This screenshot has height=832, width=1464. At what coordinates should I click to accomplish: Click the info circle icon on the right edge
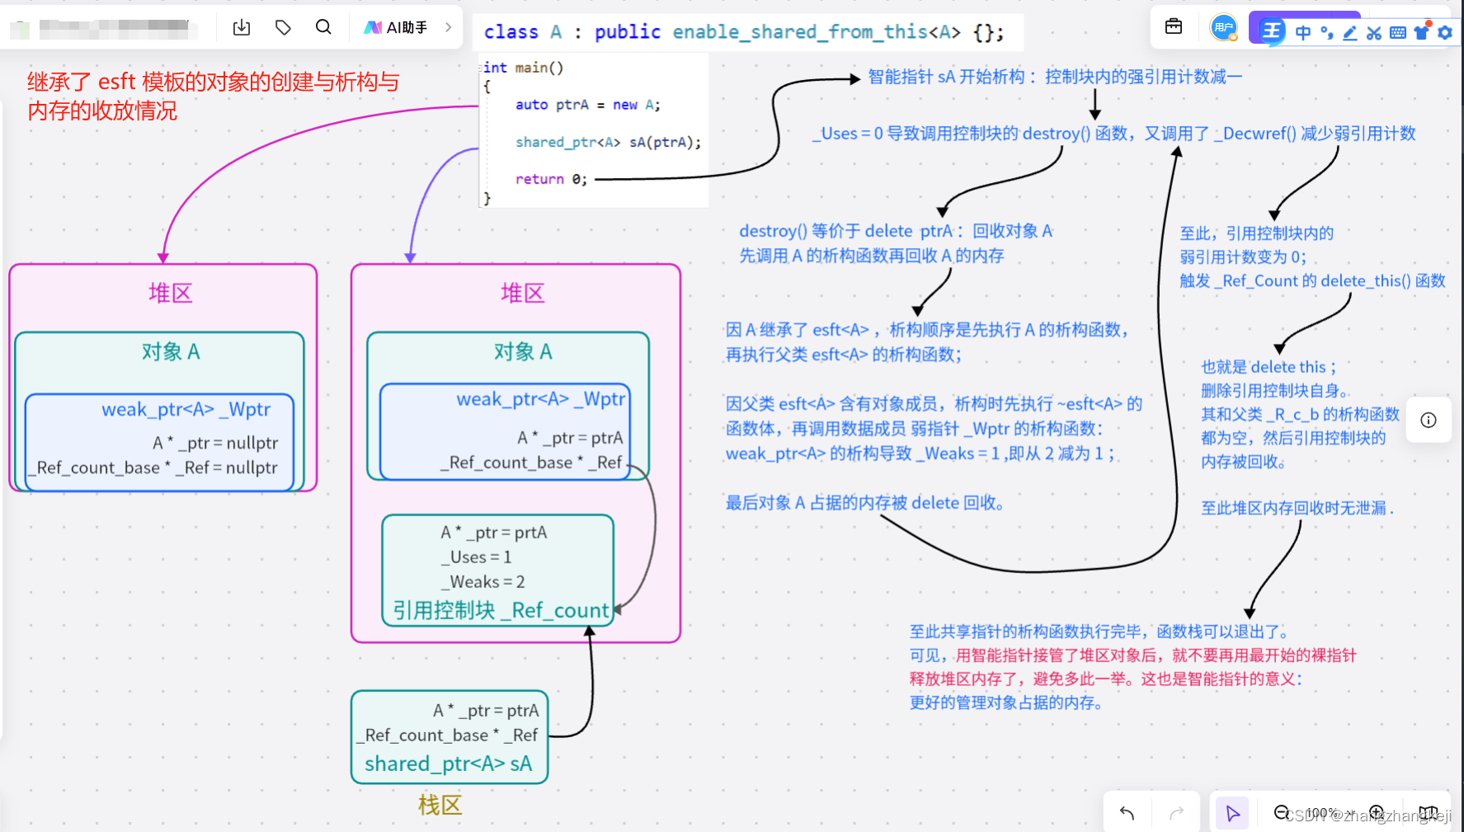[1429, 420]
